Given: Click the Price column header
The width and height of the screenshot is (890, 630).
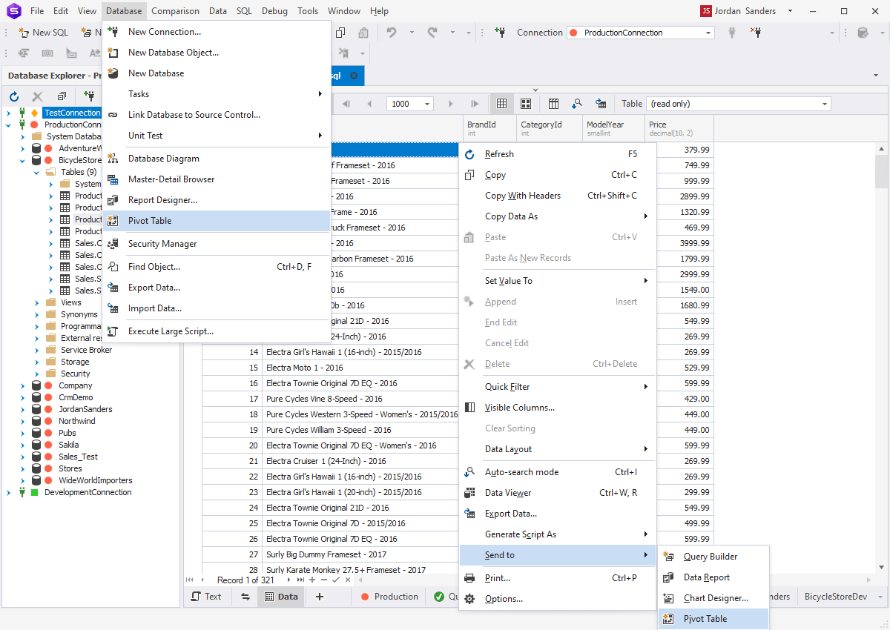Looking at the screenshot, I should [x=679, y=128].
